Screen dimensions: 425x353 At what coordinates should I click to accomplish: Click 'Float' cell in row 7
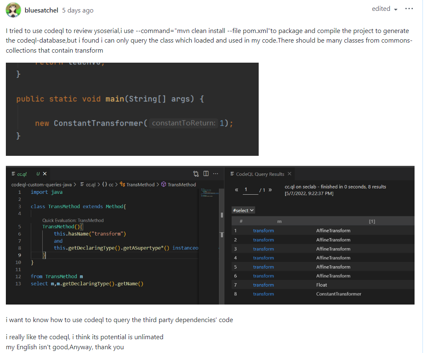pyautogui.click(x=321, y=285)
